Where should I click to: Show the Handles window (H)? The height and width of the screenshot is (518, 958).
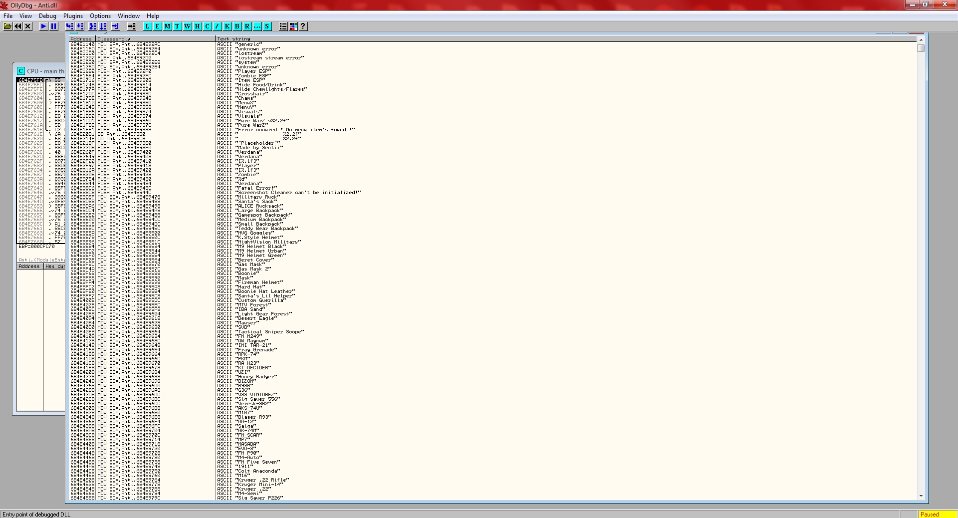click(x=198, y=26)
